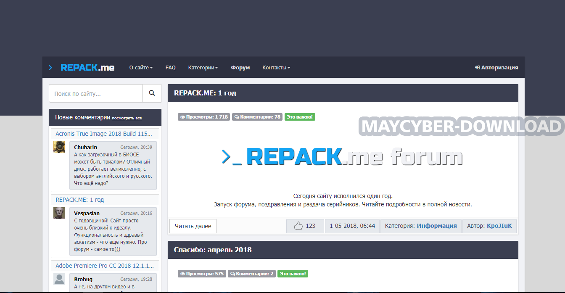Image resolution: width=565 pixels, height=293 pixels.
Task: Open the 'REPACK.ME: 1 год' post title
Action: click(205, 93)
